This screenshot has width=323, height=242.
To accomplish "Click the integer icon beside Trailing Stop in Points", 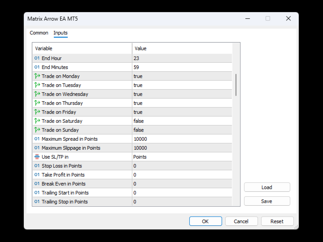I will pos(37,202).
